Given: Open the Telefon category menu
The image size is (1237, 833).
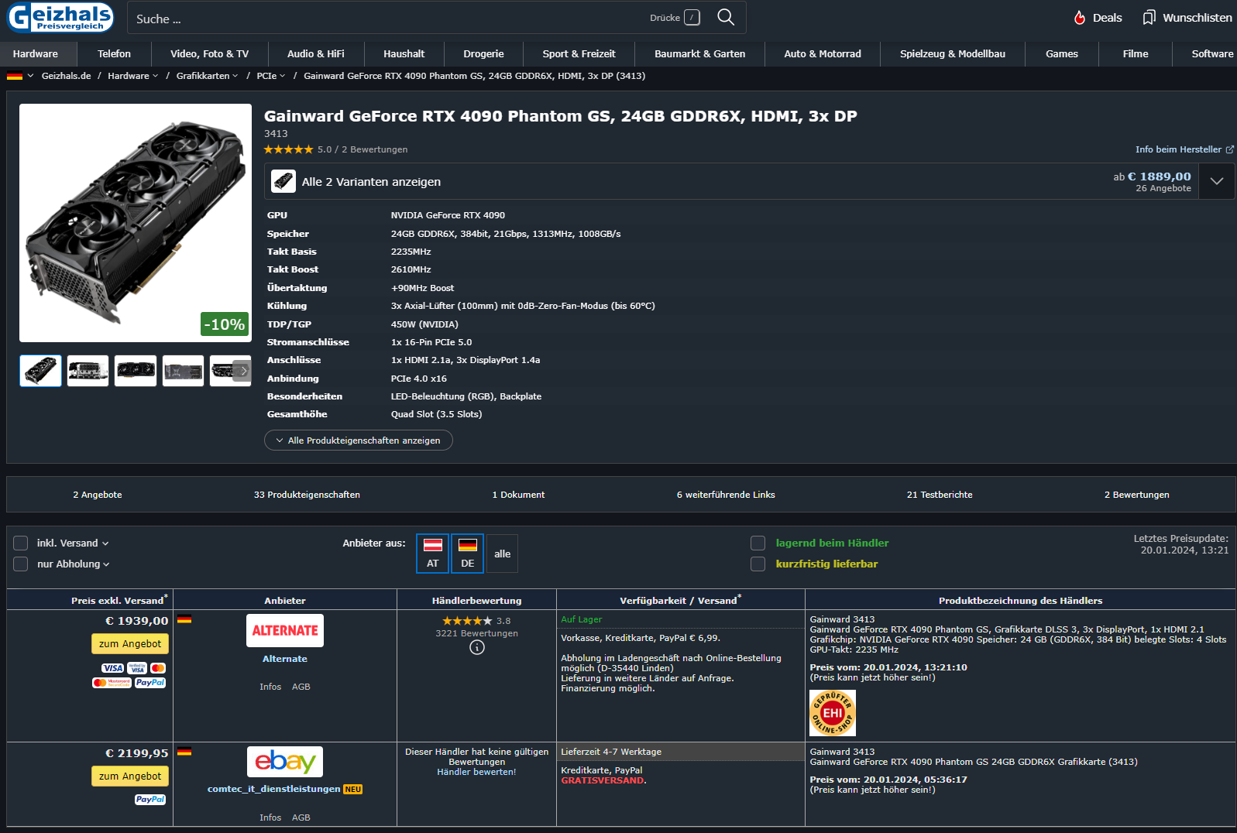Looking at the screenshot, I should [115, 53].
